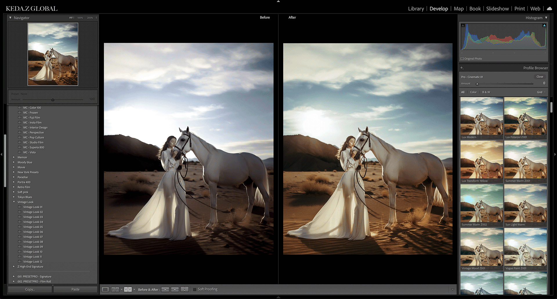The height and width of the screenshot is (299, 557).
Task: Open the Grid view dropdown in Profile Browser
Action: (x=541, y=92)
